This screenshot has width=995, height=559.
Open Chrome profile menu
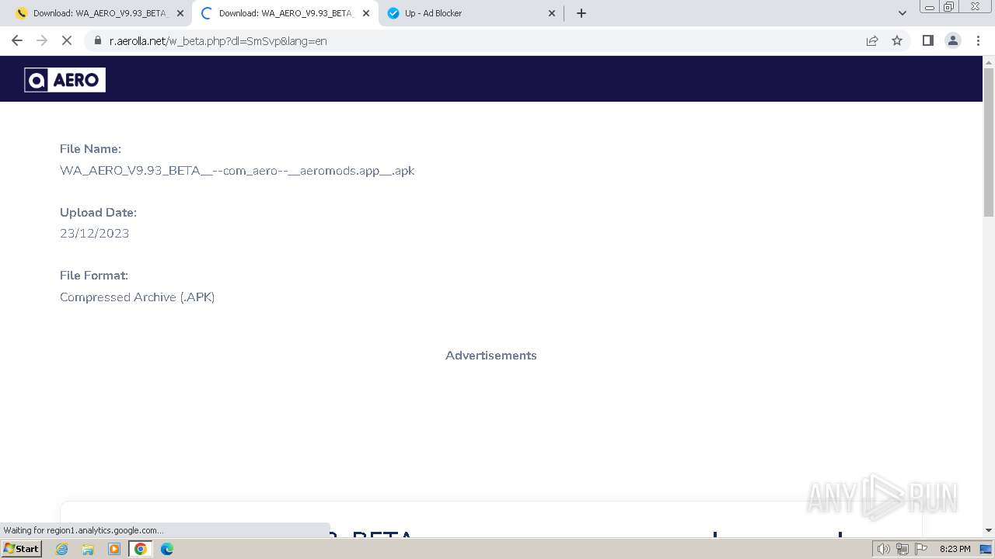[953, 40]
